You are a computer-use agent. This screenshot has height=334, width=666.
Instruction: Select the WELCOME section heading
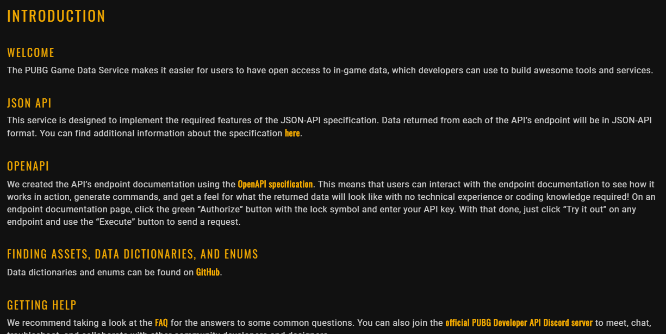tap(31, 52)
